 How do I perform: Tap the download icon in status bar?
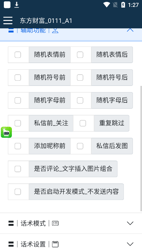coord(17,5)
